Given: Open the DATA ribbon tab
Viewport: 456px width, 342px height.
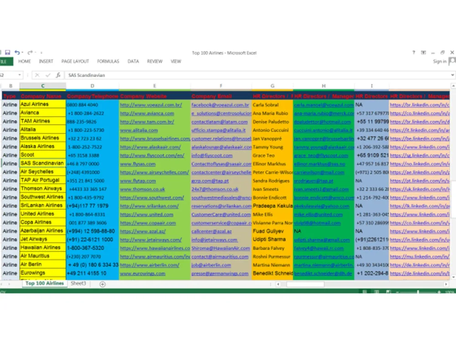Looking at the screenshot, I should [133, 62].
